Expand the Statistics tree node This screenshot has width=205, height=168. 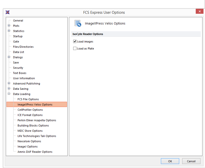point(9,31)
